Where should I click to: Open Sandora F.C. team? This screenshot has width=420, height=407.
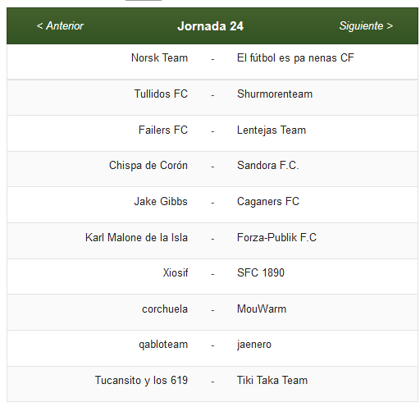click(x=268, y=166)
